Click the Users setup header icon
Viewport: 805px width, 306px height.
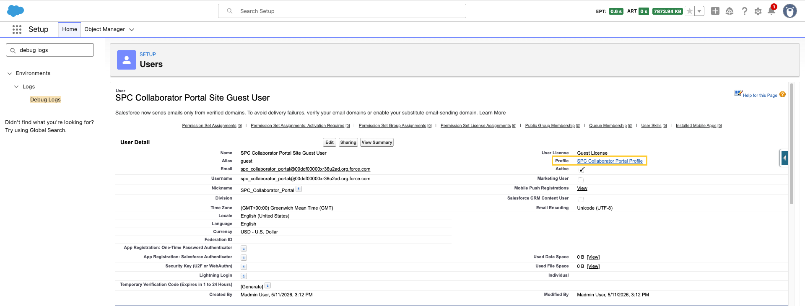[x=127, y=60]
